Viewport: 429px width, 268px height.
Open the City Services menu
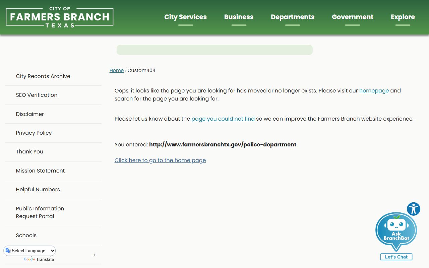pos(185,17)
